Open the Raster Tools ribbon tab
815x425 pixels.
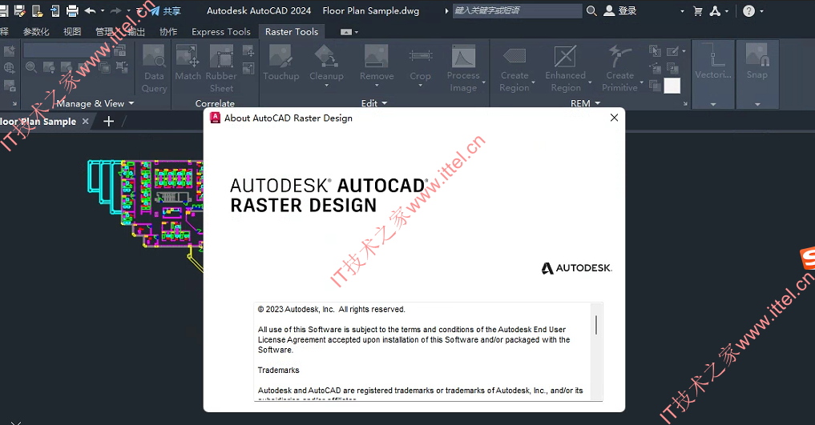(x=292, y=32)
